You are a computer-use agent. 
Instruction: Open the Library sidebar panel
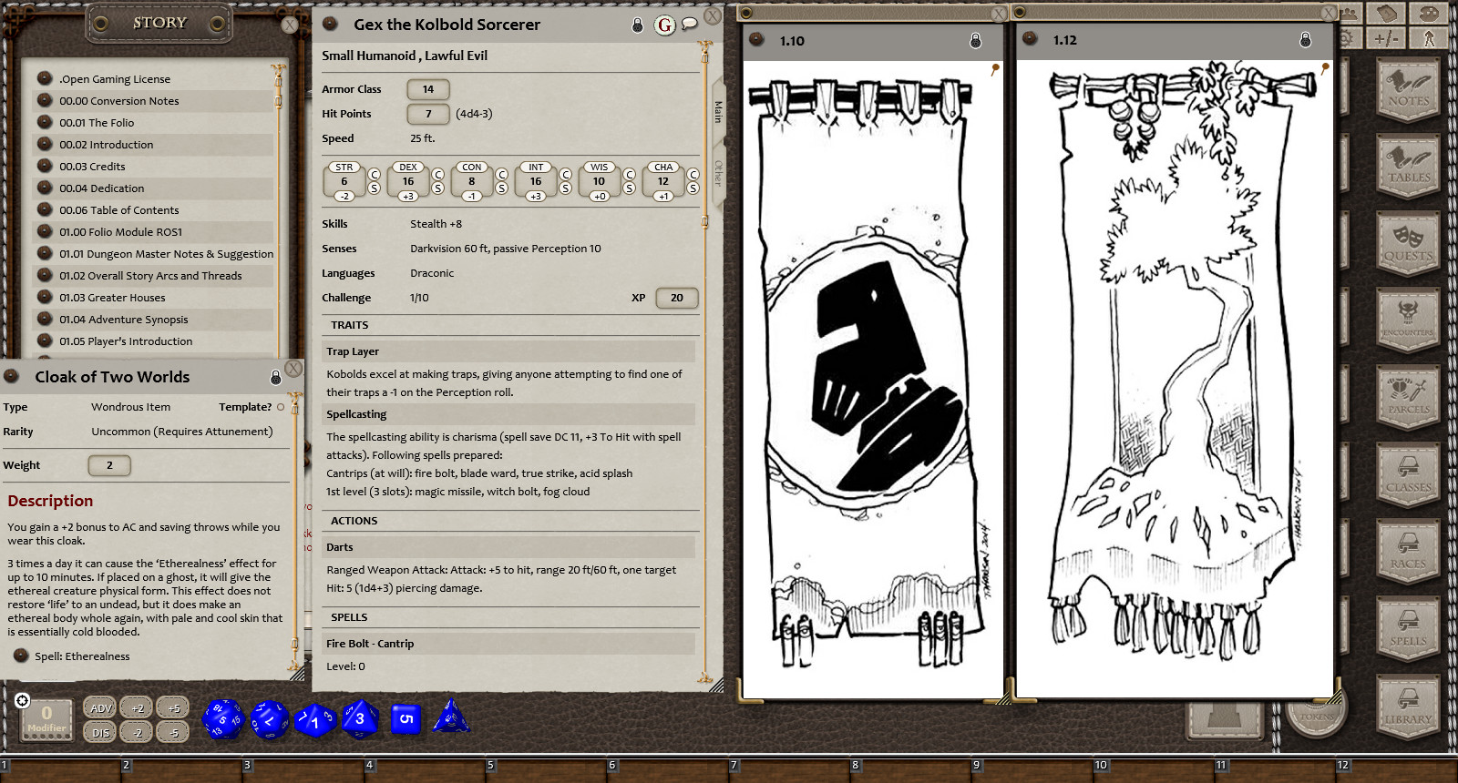point(1408,707)
